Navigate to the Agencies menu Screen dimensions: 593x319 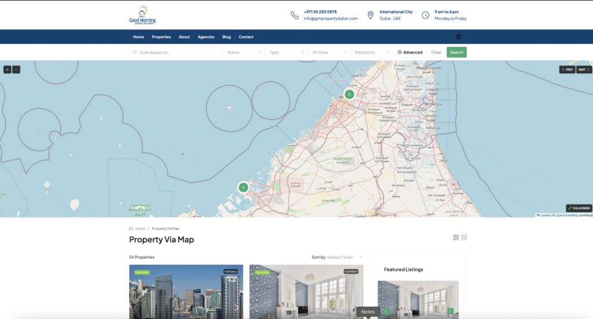click(x=206, y=37)
